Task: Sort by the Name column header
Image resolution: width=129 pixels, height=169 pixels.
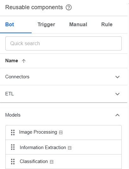Action: click(12, 61)
